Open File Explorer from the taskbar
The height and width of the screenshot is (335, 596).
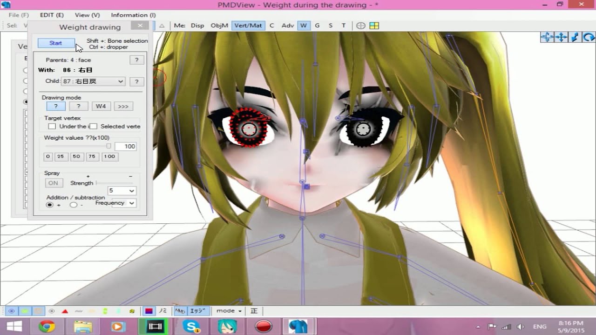pyautogui.click(x=83, y=327)
